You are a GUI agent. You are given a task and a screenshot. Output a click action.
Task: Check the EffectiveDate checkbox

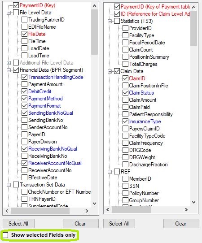[24, 177]
